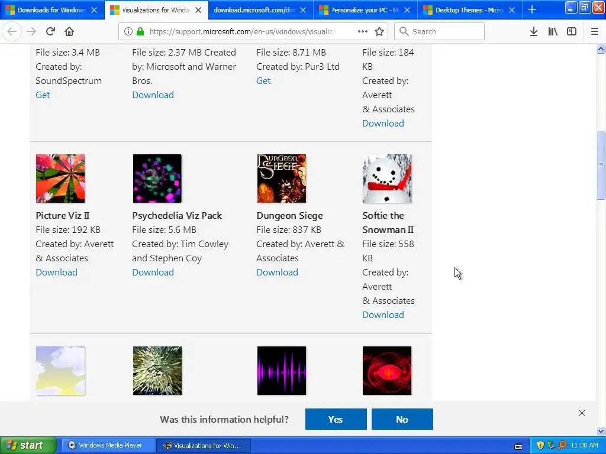Click the vertical scrollbar thumb
Image resolution: width=606 pixels, height=454 pixels.
click(601, 166)
